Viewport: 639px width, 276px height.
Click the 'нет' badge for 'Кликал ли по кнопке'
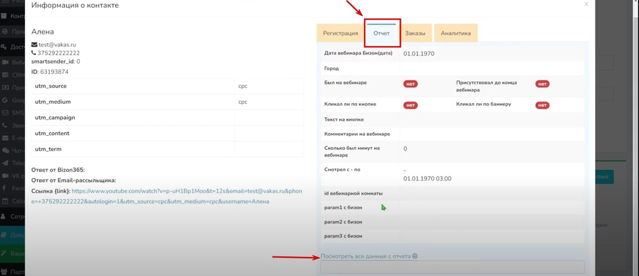[411, 105]
